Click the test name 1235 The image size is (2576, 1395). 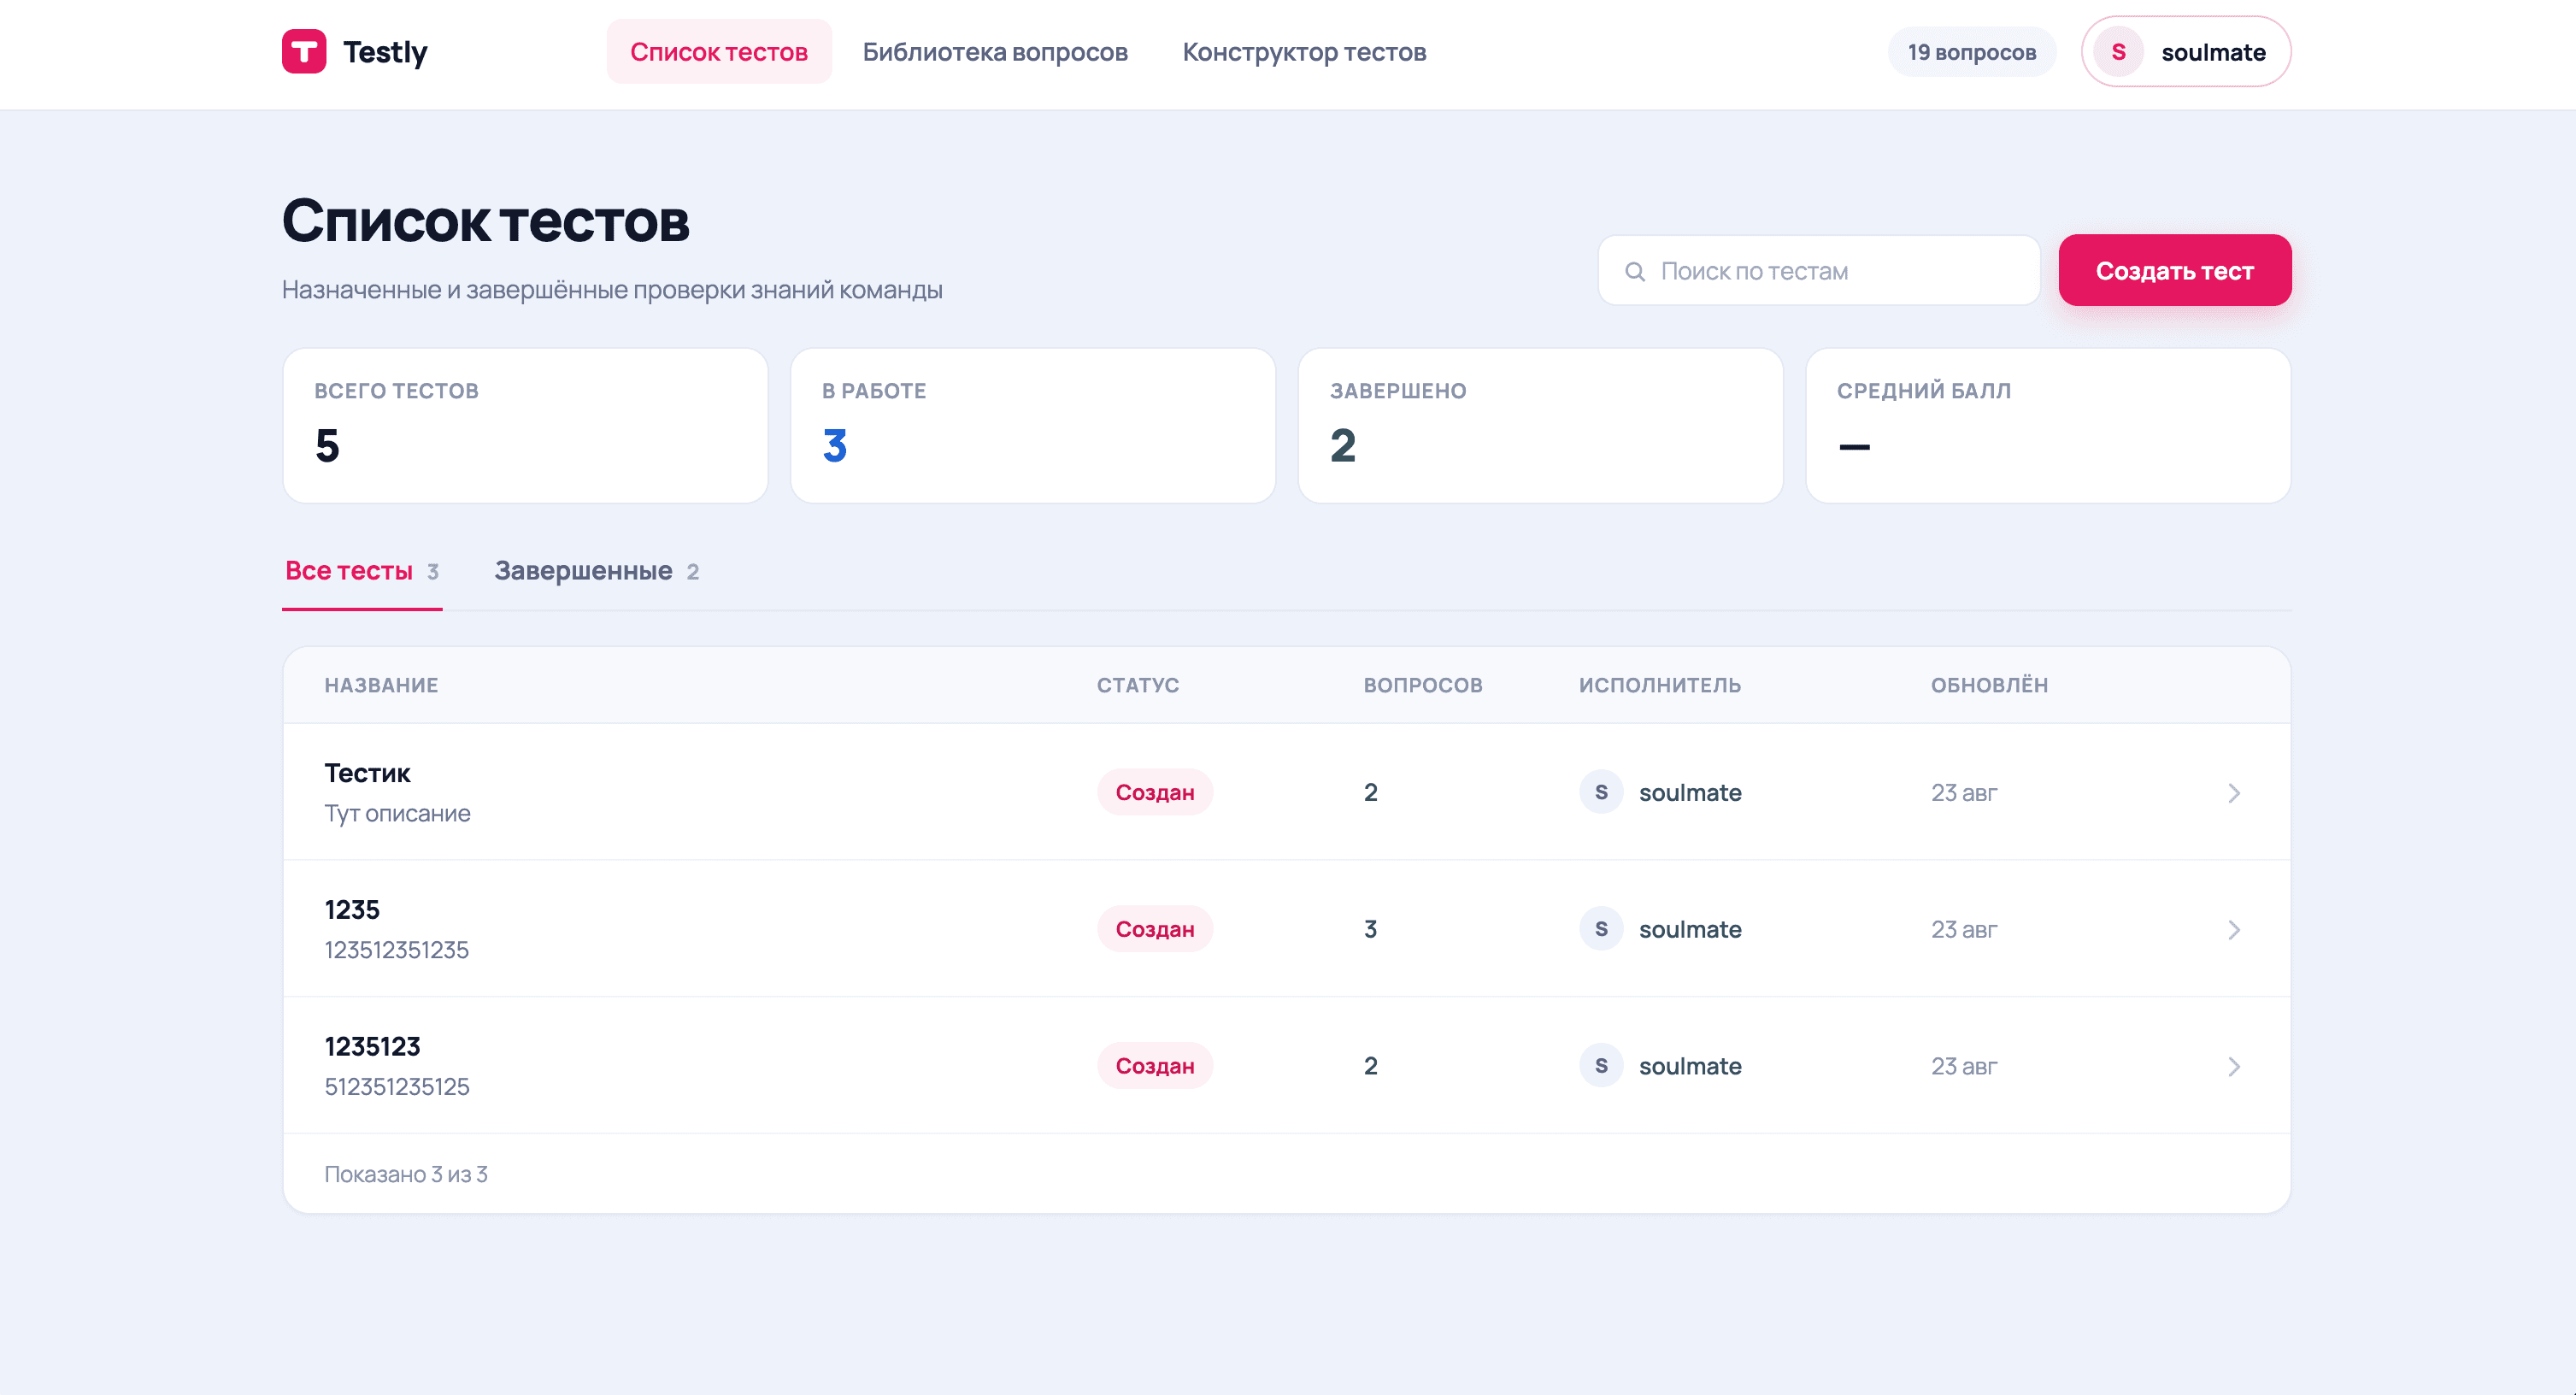pos(352,910)
